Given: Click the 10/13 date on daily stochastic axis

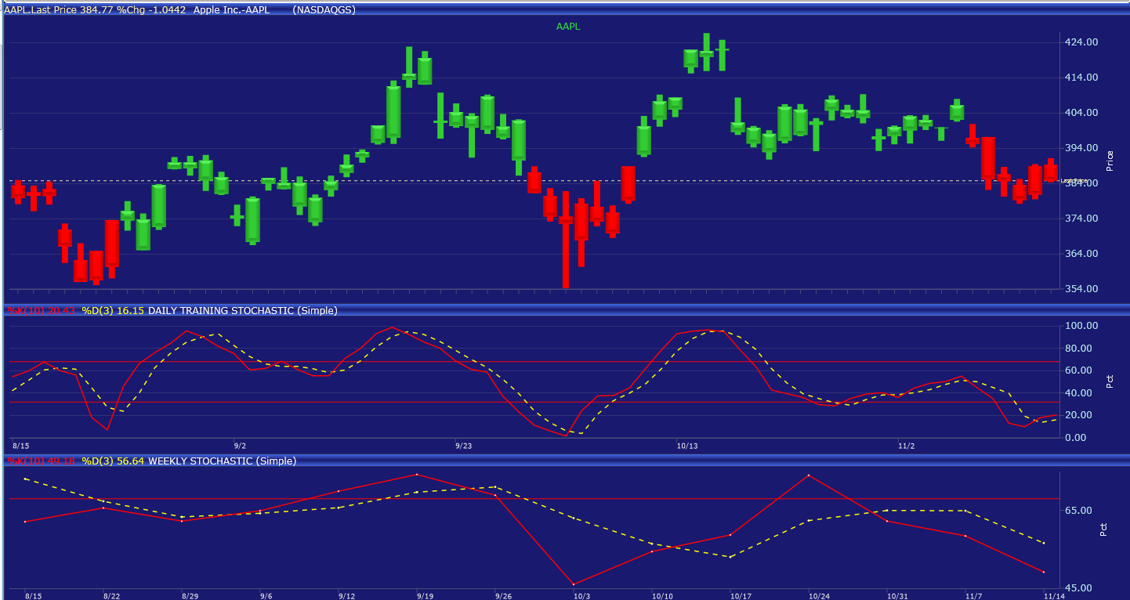Looking at the screenshot, I should tap(687, 446).
